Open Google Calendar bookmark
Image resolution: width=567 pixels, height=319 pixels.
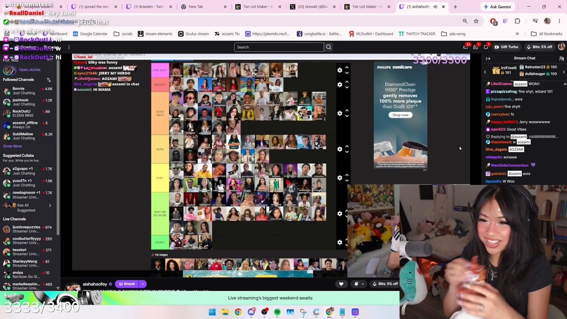[x=90, y=34]
